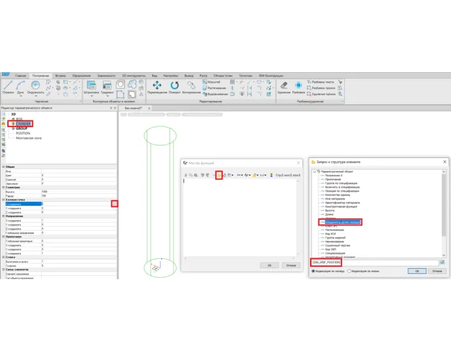Pick the Удаление eraser tool
Viewport: 451px width, 352px height.
284,87
